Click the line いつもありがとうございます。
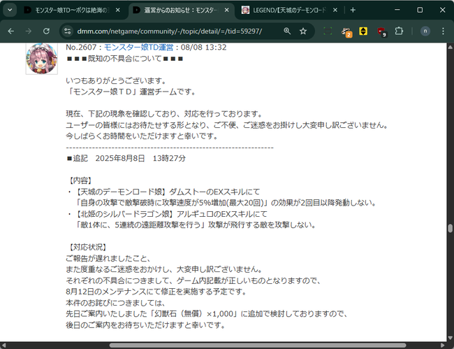 [116, 80]
